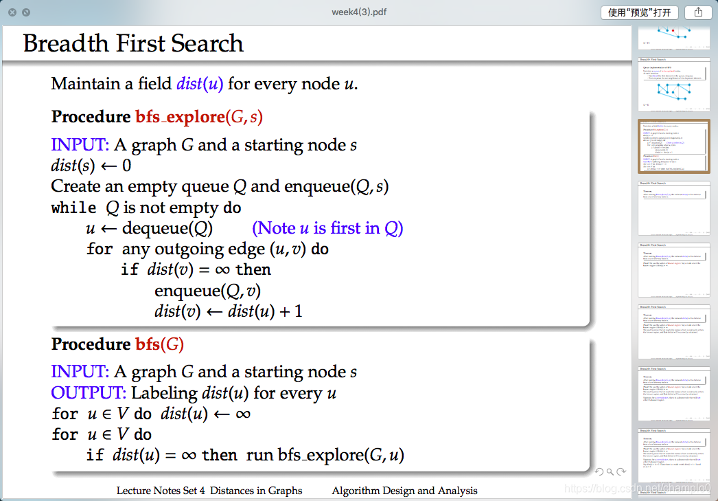
Task: Click the full-screen button beside the close button
Action: coord(26,12)
